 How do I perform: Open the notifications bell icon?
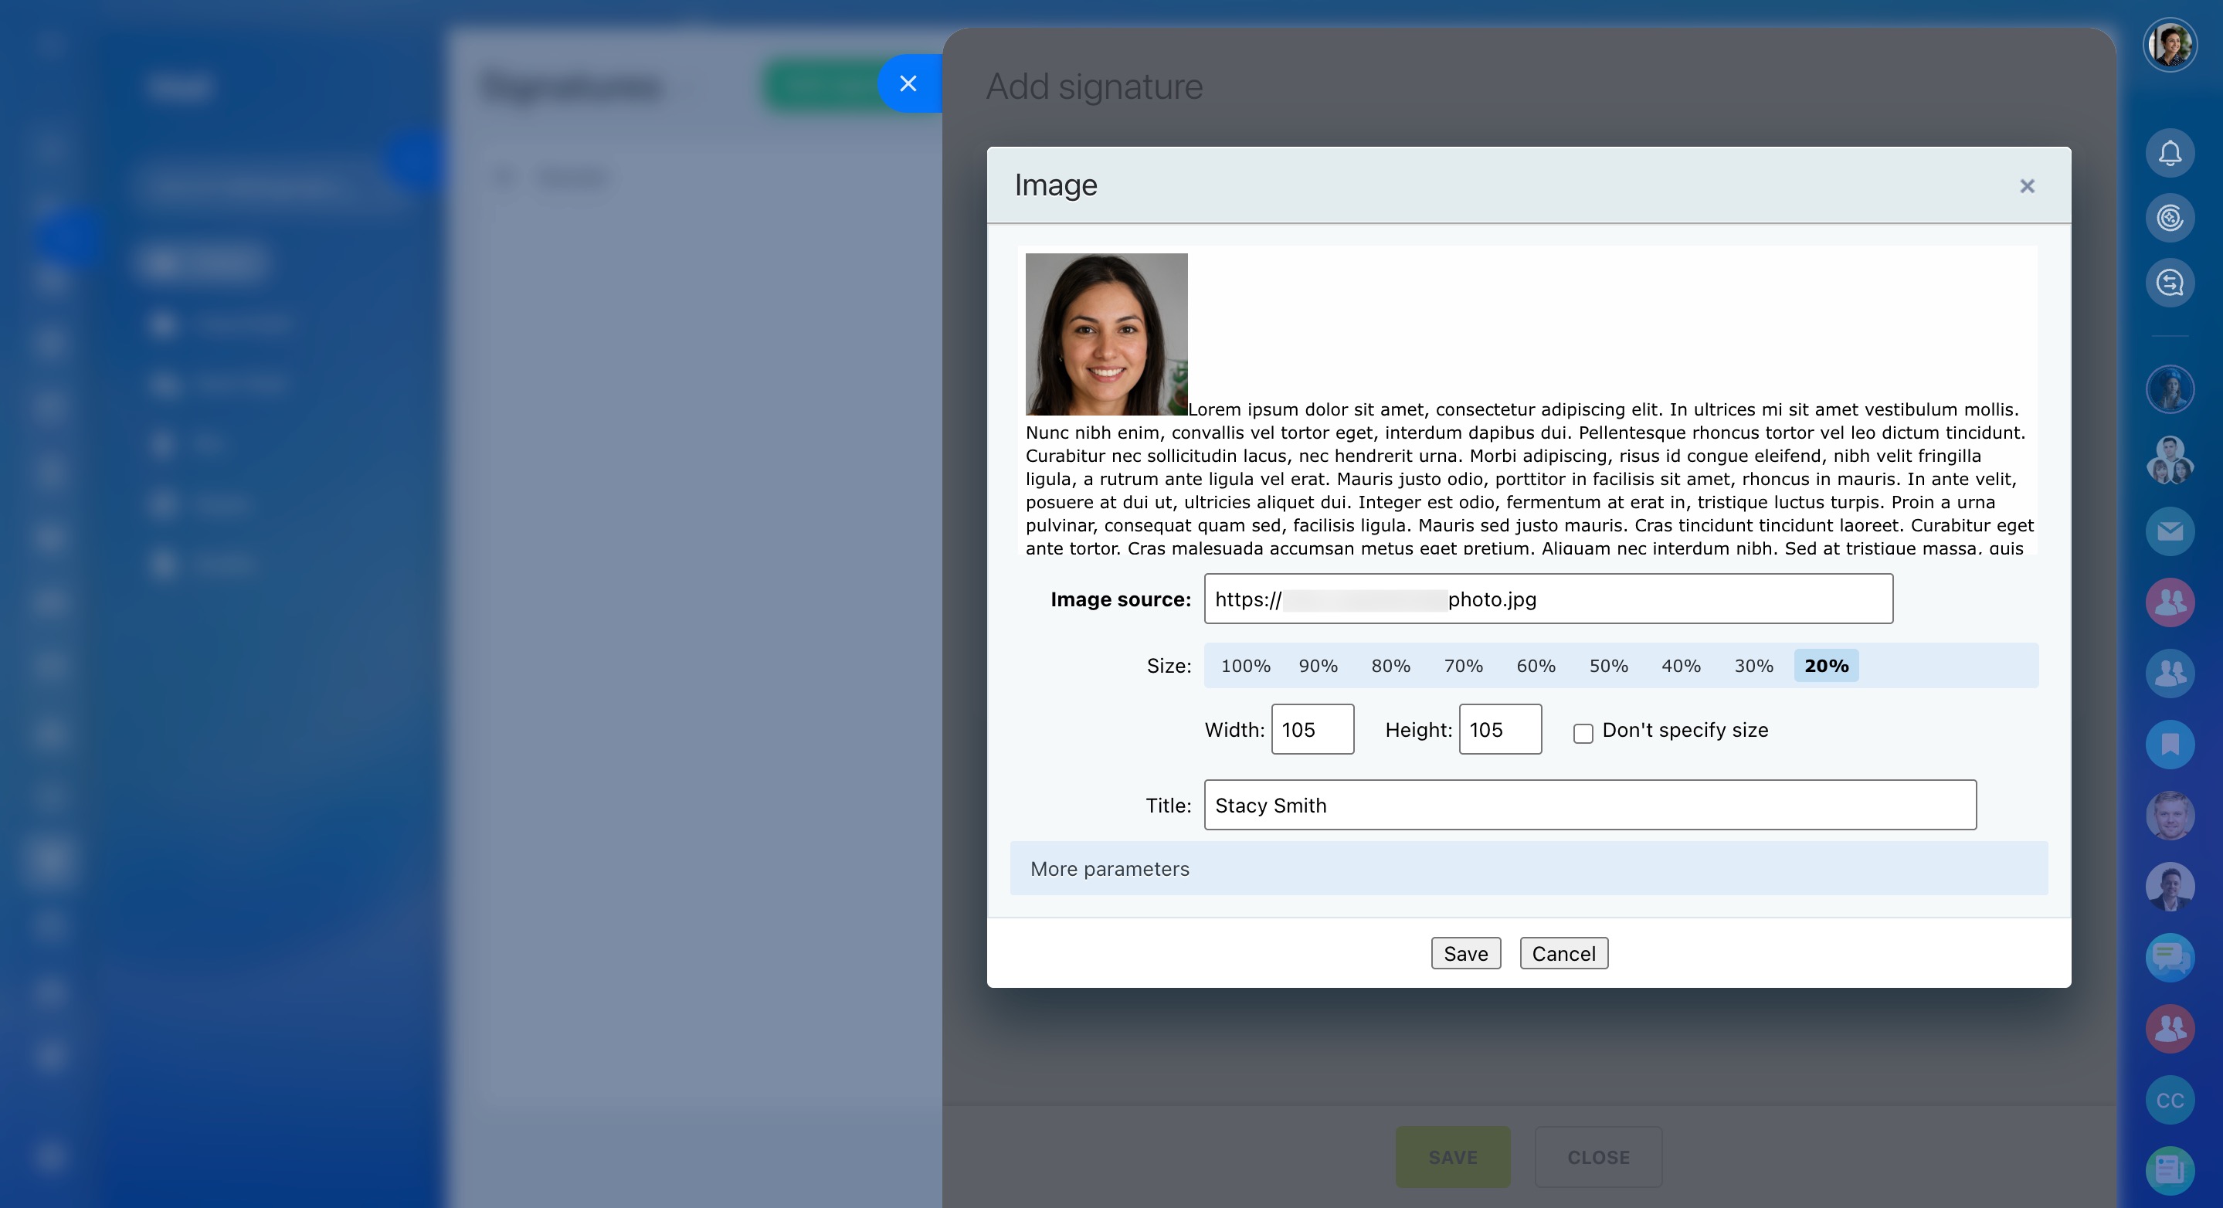[x=2170, y=154]
